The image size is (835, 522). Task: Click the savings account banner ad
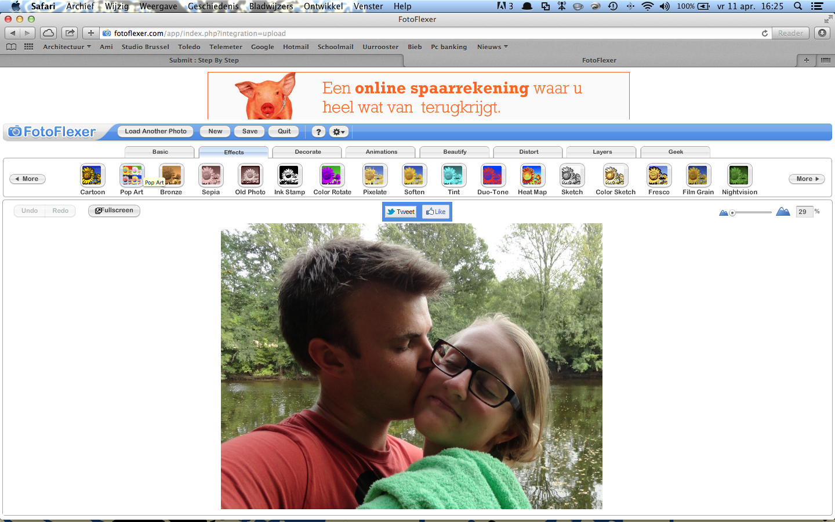tap(418, 96)
